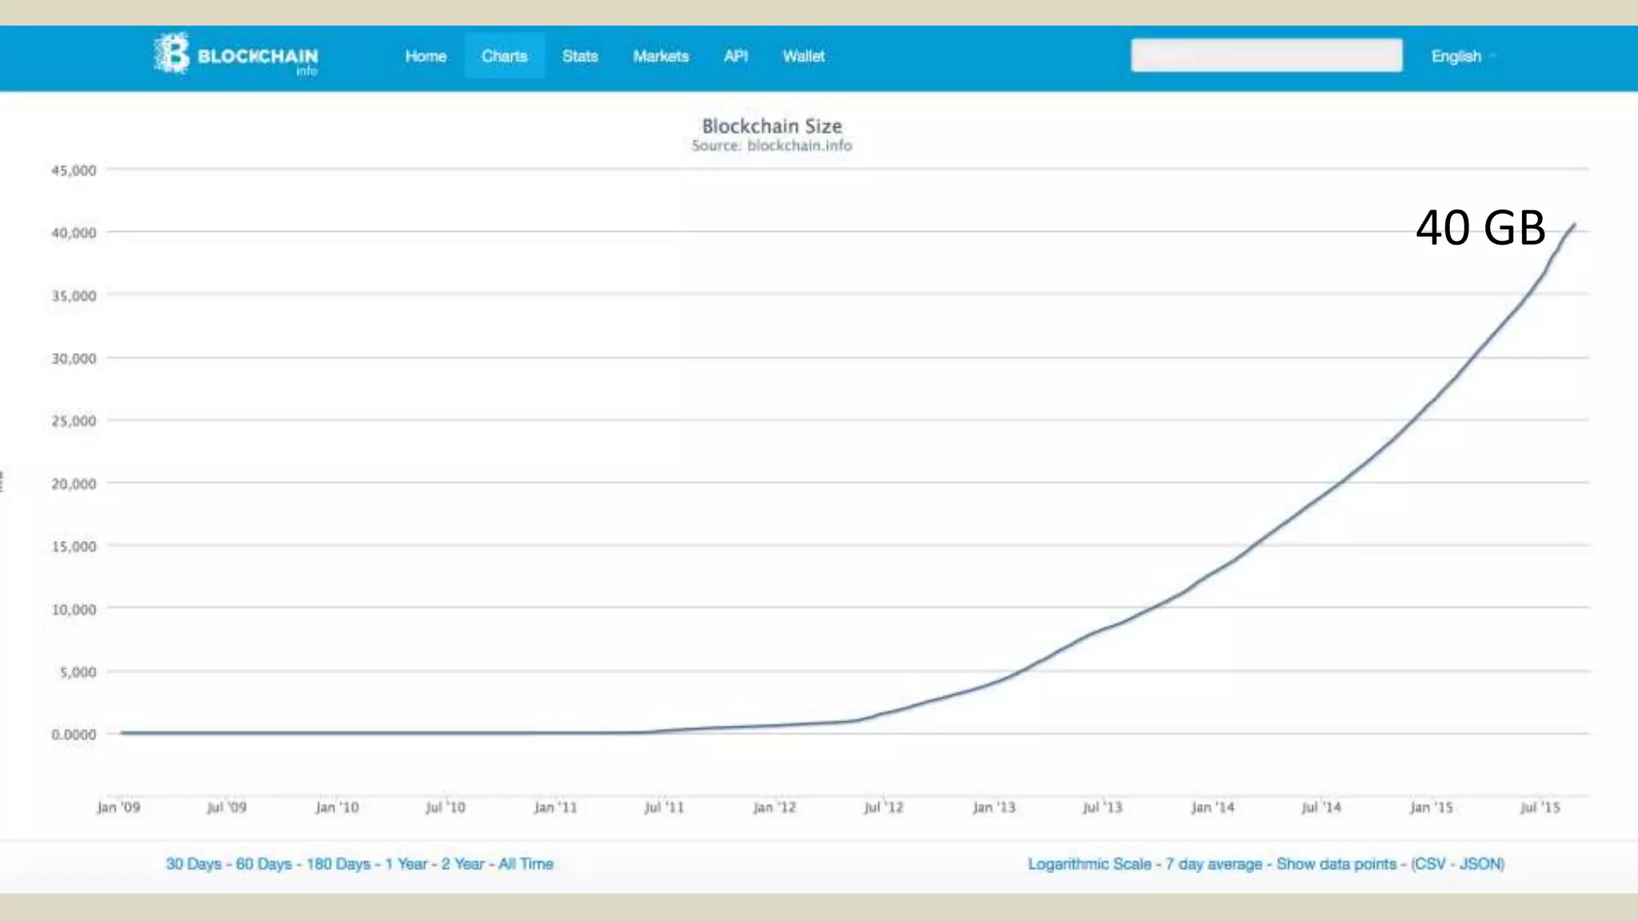
Task: Toggle Show data points
Action: click(x=1336, y=864)
